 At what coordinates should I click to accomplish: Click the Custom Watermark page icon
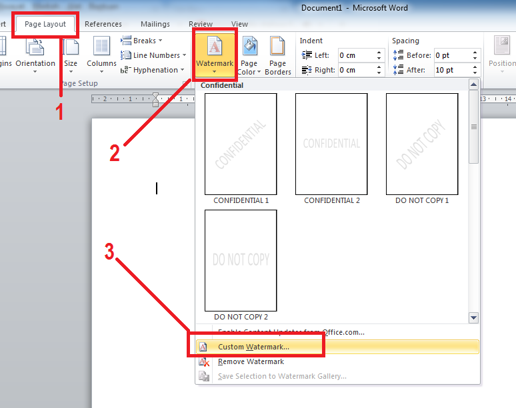point(203,347)
